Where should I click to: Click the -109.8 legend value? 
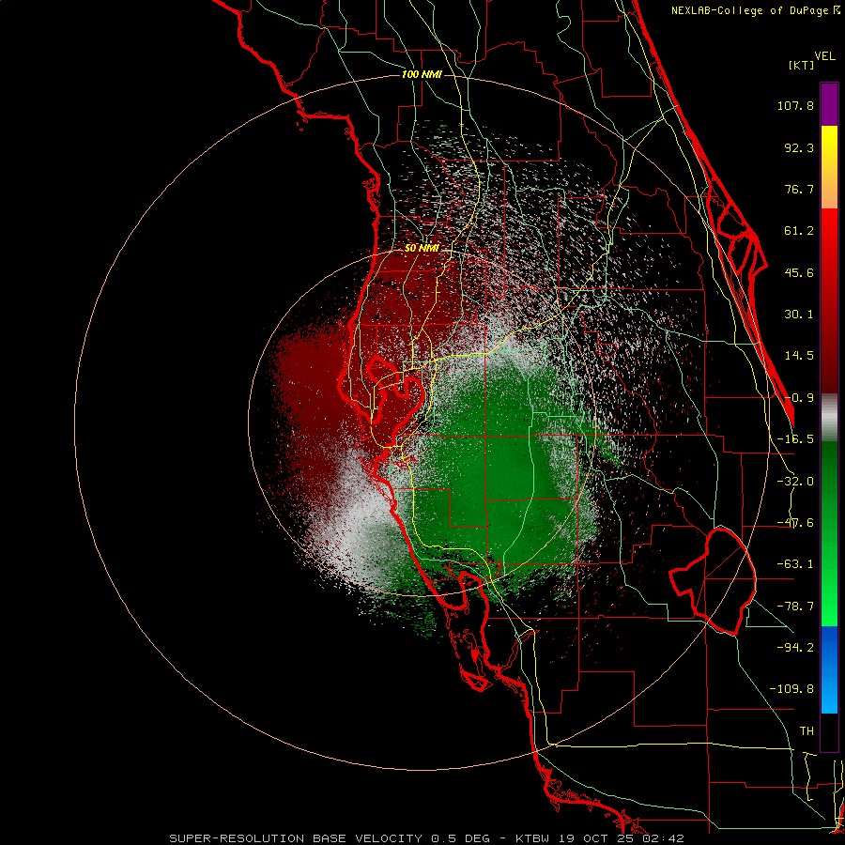(x=791, y=689)
